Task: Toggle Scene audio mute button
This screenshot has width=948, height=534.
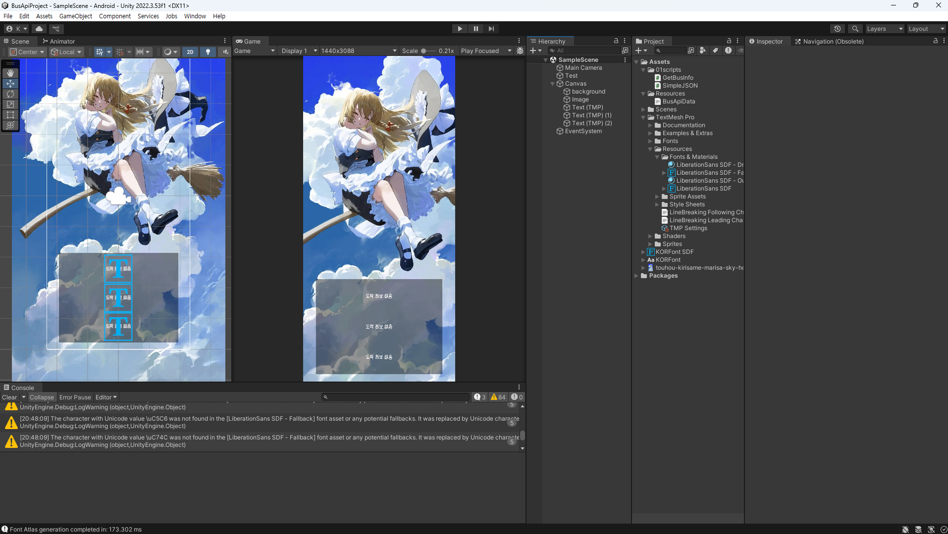Action: [x=225, y=52]
